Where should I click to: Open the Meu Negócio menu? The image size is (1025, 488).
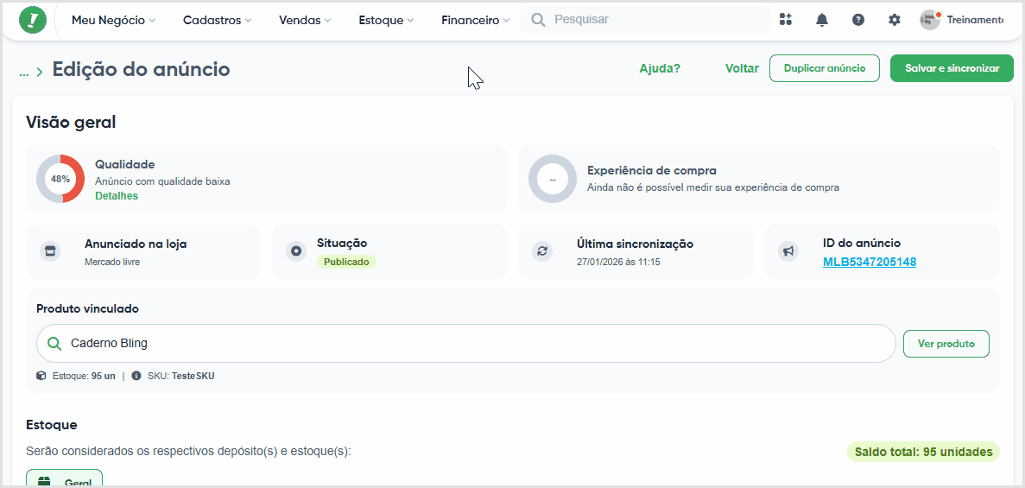pos(113,20)
